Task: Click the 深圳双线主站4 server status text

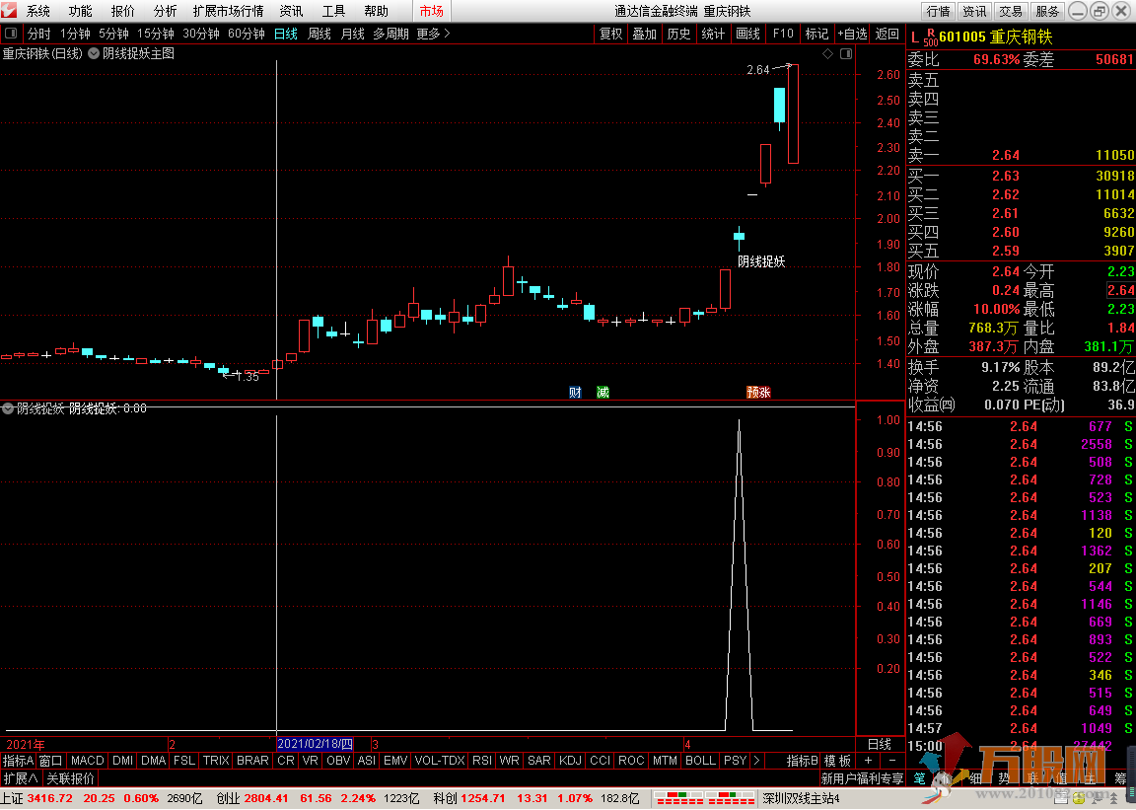Action: (x=802, y=798)
